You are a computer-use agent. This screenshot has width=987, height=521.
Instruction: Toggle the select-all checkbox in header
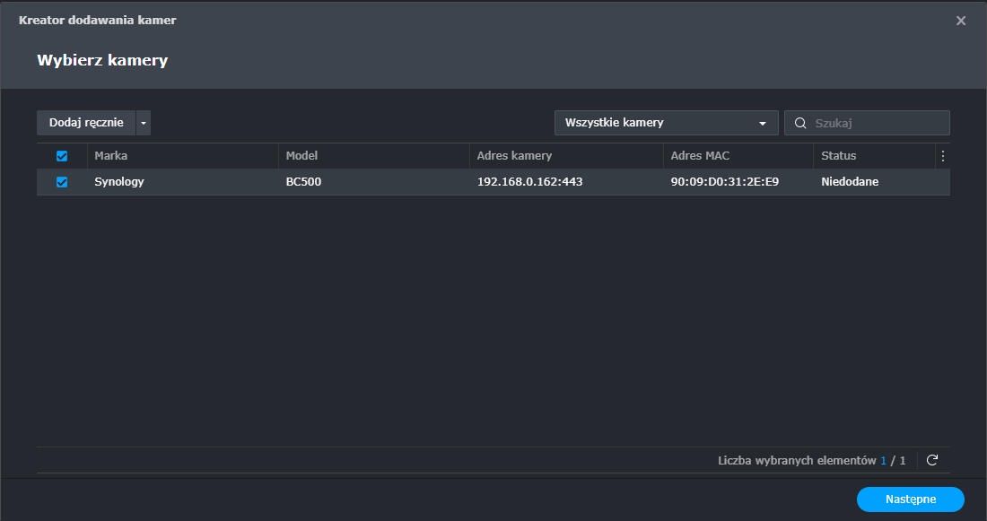click(62, 156)
